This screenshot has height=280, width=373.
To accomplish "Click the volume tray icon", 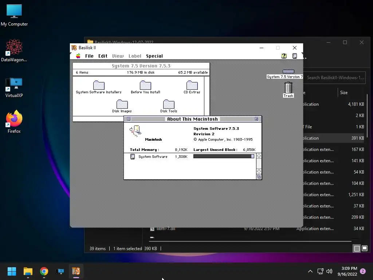I will tap(329, 271).
